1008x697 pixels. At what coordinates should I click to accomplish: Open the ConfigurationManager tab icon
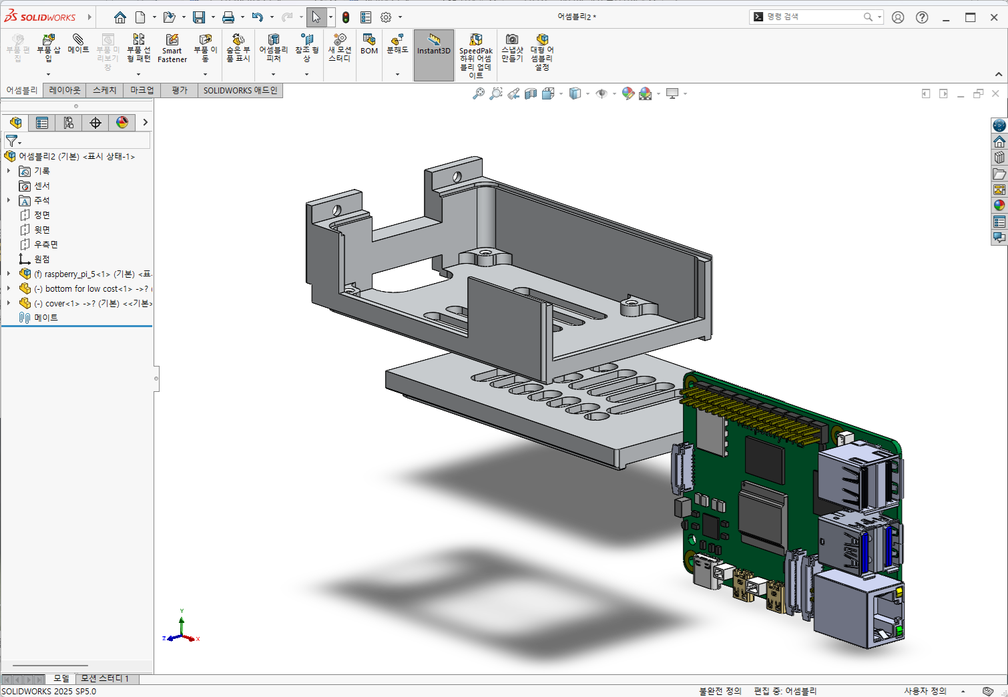pyautogui.click(x=69, y=123)
